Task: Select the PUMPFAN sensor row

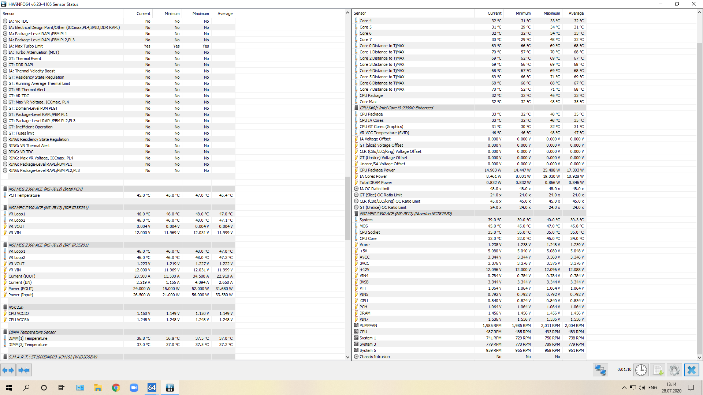Action: pyautogui.click(x=368, y=326)
